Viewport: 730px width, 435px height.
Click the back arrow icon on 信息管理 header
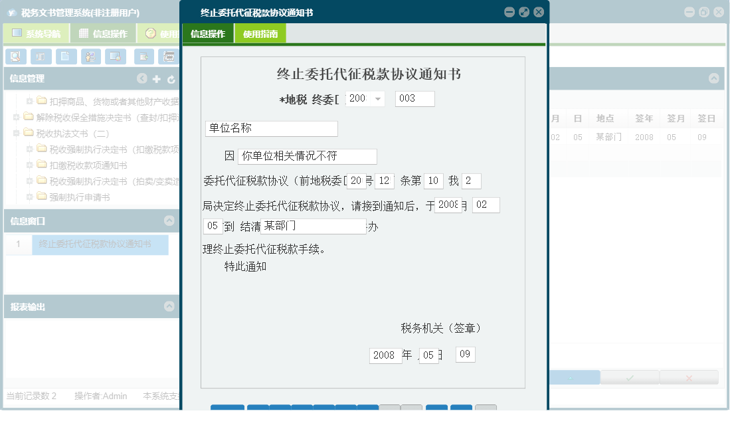click(x=141, y=78)
